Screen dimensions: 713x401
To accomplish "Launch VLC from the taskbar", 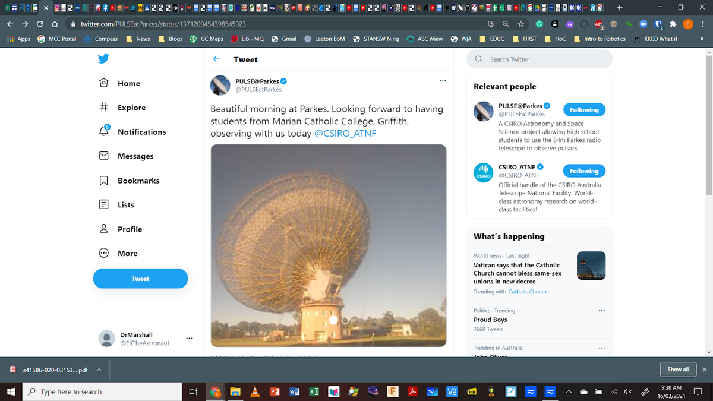I will pyautogui.click(x=255, y=391).
